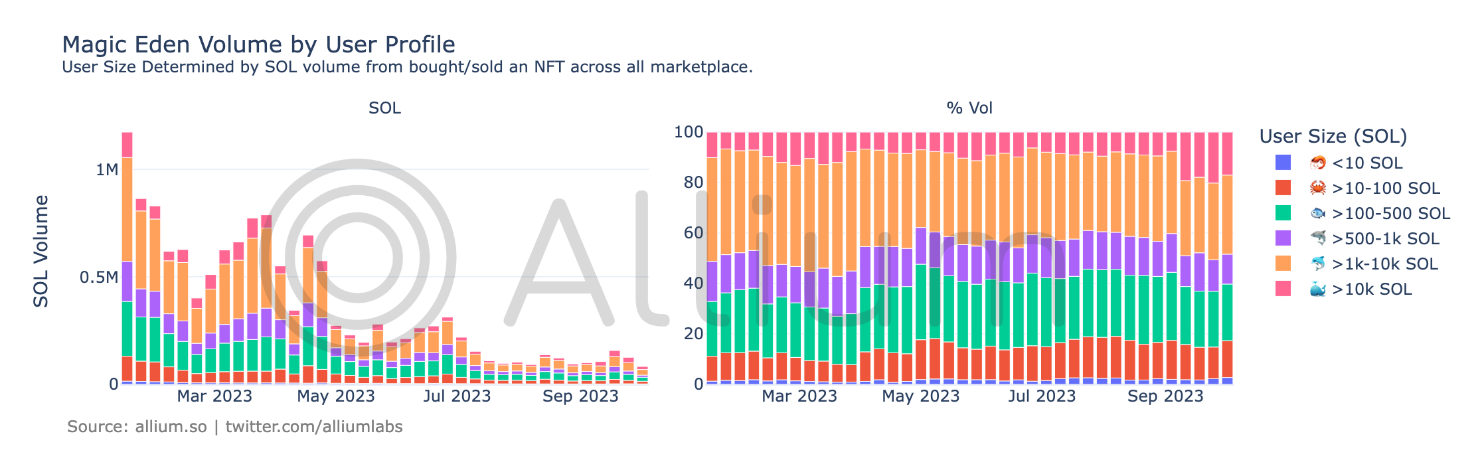Toggle the '>500-1k SOL' legend label
This screenshot has height=474, width=1482.
click(1386, 238)
